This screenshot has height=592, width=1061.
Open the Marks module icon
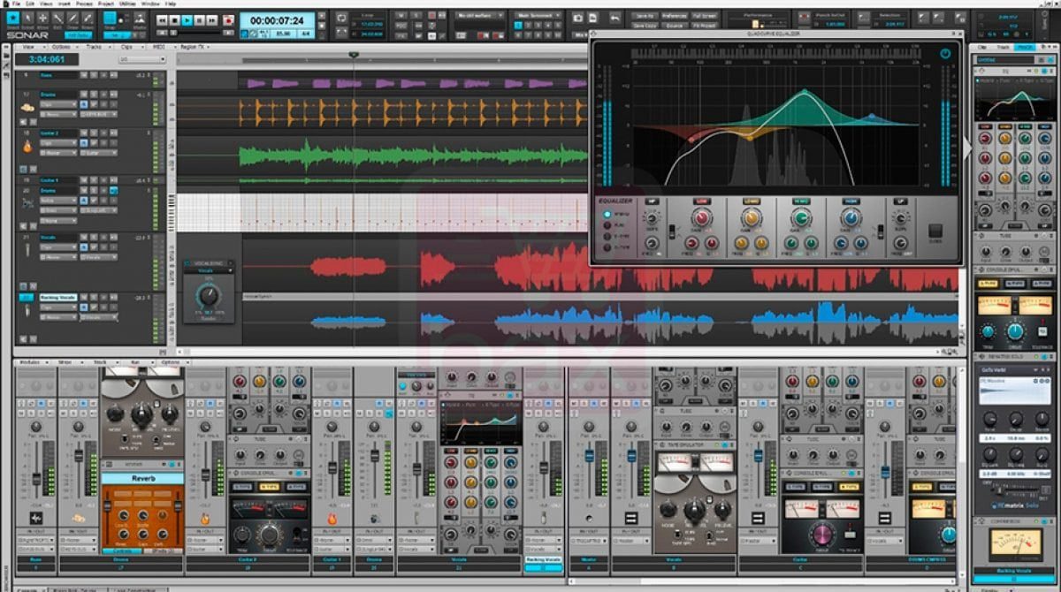coord(140,19)
